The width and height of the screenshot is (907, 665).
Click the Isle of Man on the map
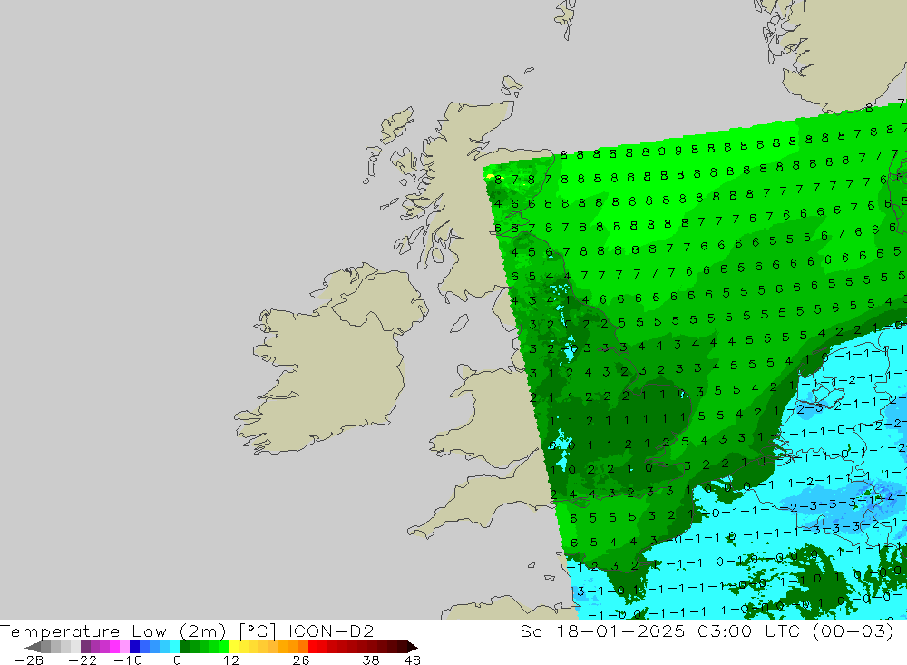[459, 324]
